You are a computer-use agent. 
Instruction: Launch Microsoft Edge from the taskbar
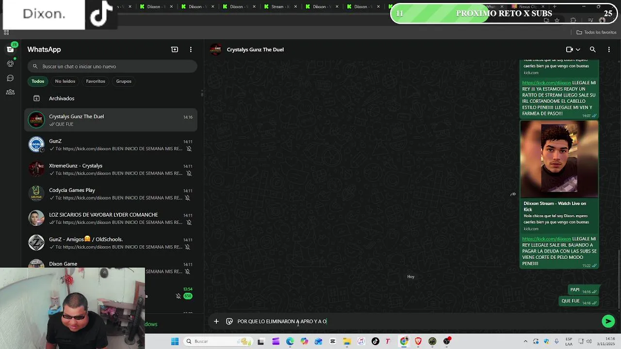click(x=290, y=342)
